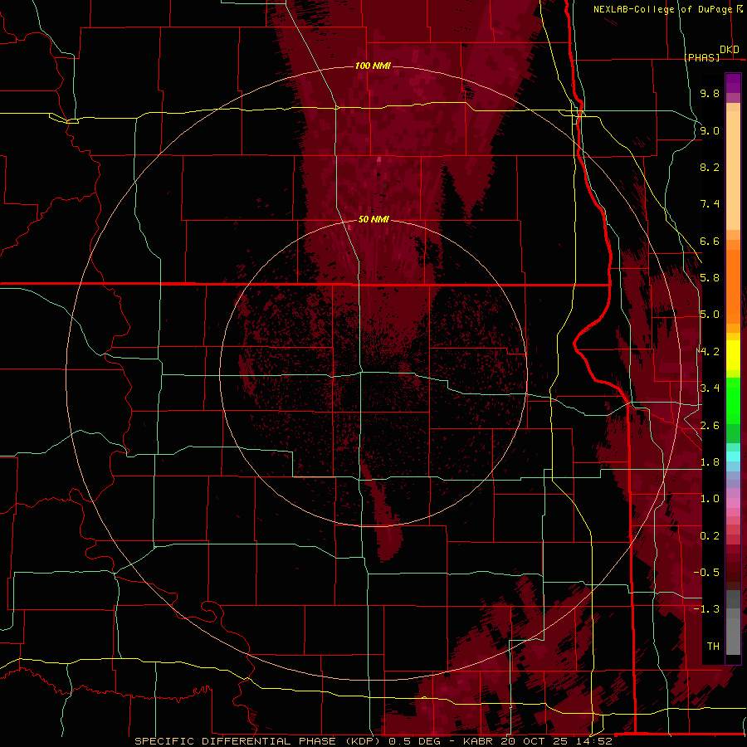
Task: Click the 4.2 scale value
Action: pyautogui.click(x=710, y=352)
